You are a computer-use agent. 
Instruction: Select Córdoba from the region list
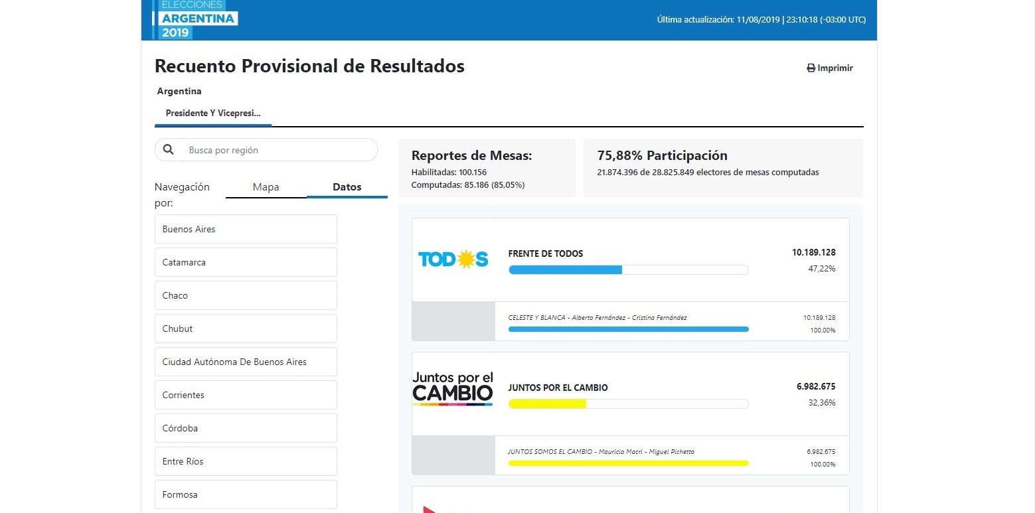246,428
